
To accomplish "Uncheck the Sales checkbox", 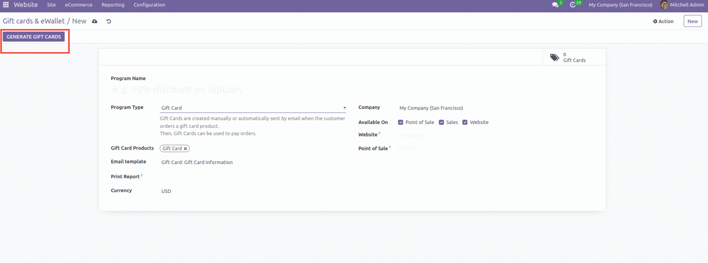I will [x=441, y=123].
